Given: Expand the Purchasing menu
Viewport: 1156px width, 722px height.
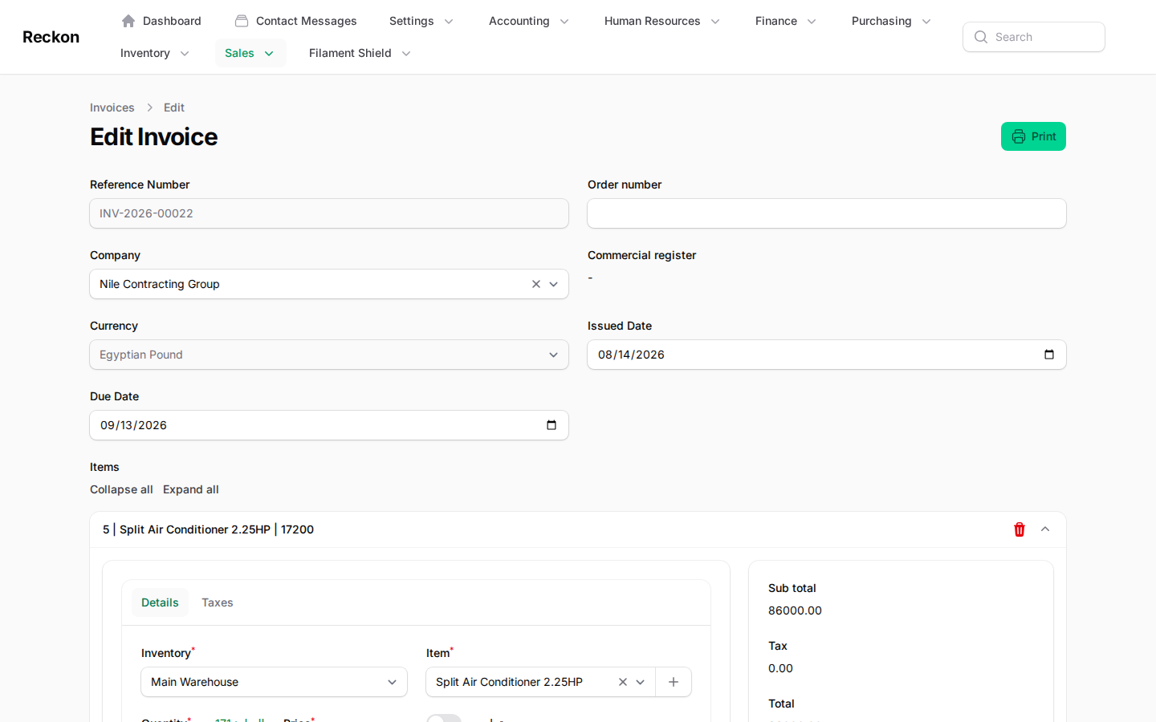Looking at the screenshot, I should (891, 21).
